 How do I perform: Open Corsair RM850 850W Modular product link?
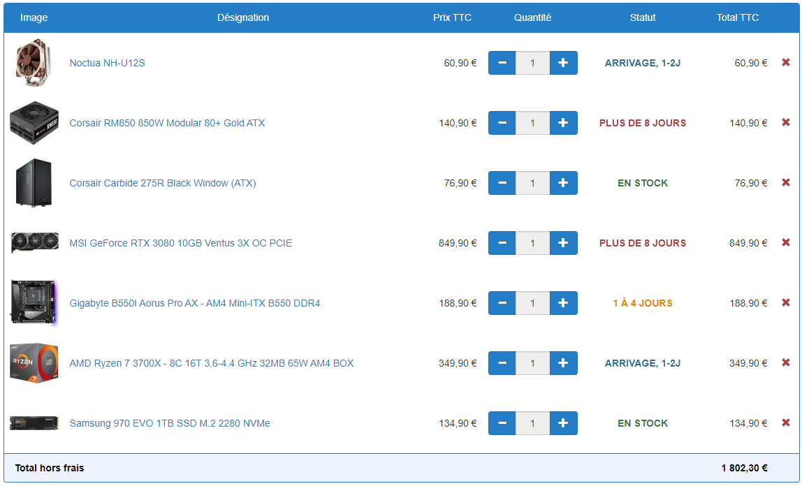pos(167,123)
